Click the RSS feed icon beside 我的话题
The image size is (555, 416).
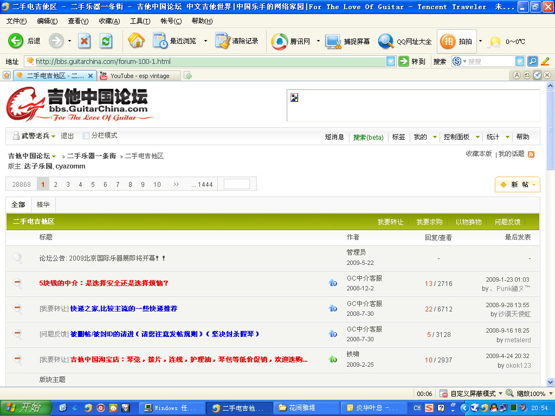pos(531,154)
